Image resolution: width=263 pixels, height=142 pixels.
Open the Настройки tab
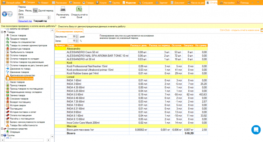pos(227,2)
